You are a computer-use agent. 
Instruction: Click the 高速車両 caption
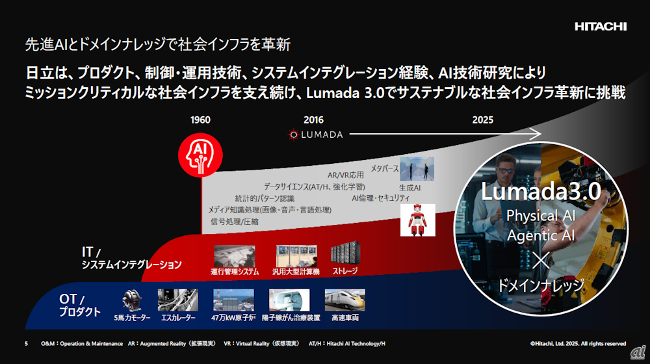tap(345, 318)
